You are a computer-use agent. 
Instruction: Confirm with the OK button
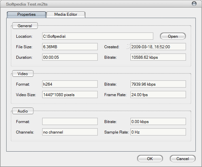click(150, 158)
